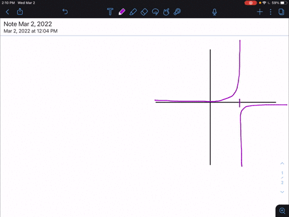Screen dimensions: 289x217
Task: Tap the battery status indicator
Action: (284, 3)
